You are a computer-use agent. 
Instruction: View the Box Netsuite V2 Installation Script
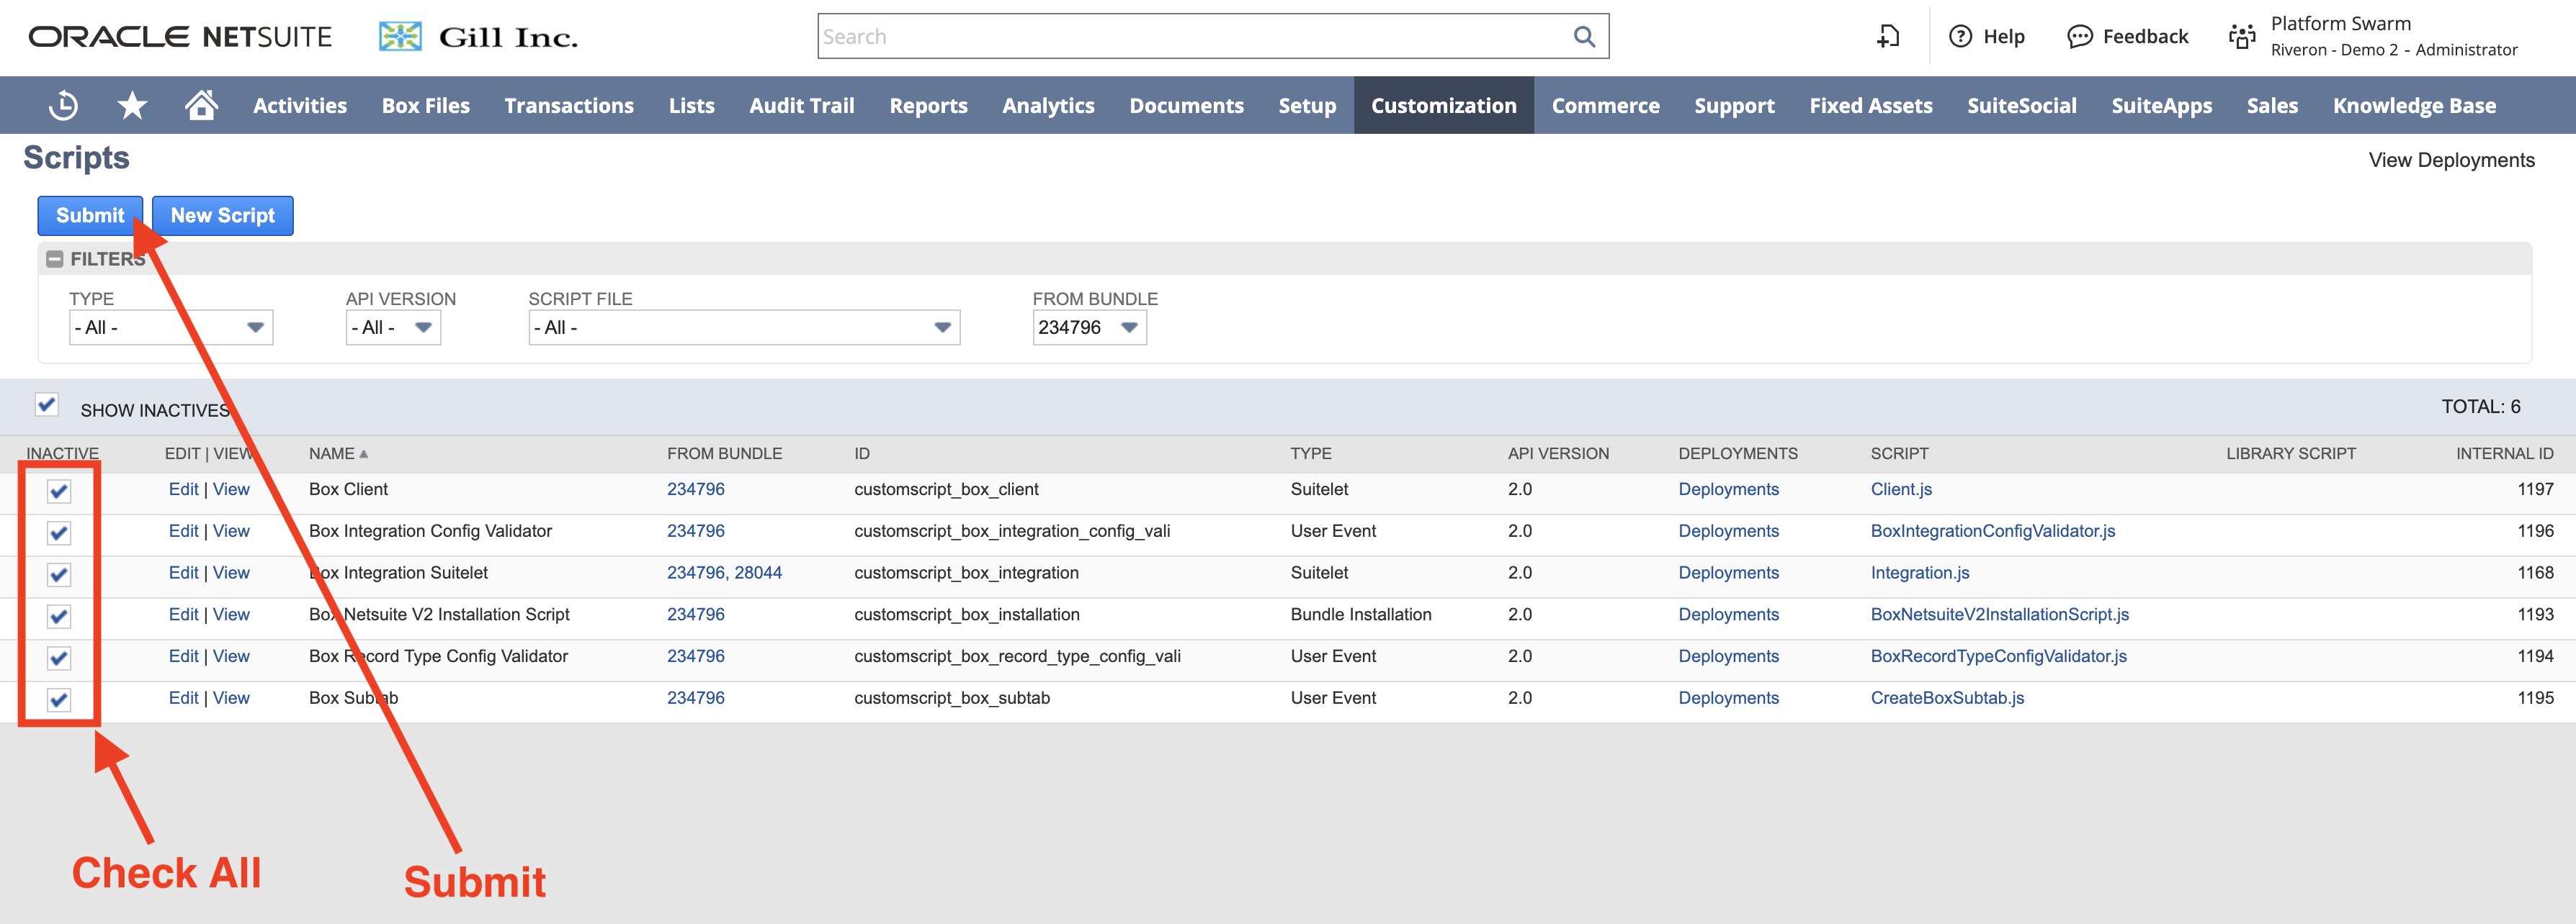[x=231, y=615]
